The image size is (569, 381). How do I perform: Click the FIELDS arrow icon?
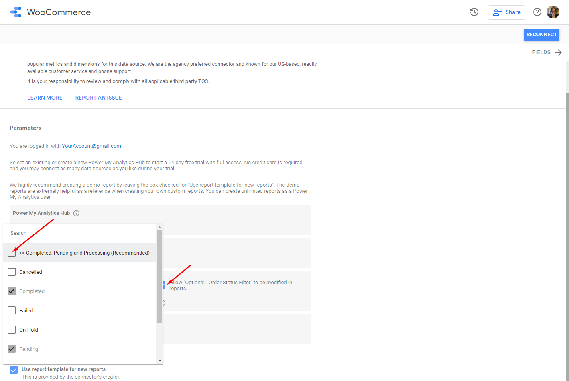tap(558, 53)
